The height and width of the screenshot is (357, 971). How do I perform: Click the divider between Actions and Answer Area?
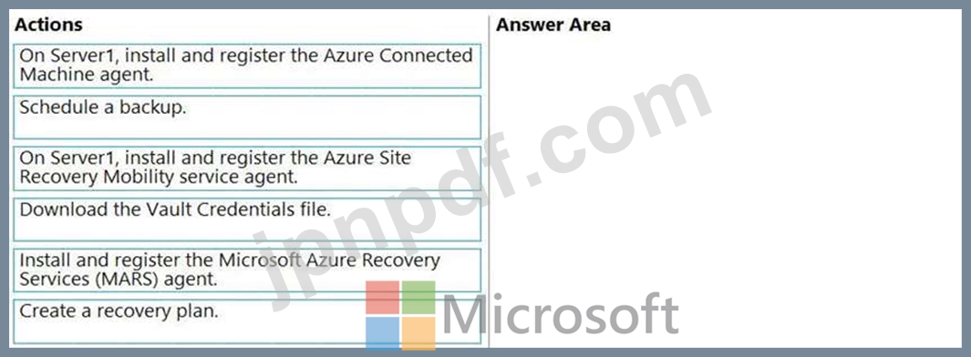coord(488,180)
